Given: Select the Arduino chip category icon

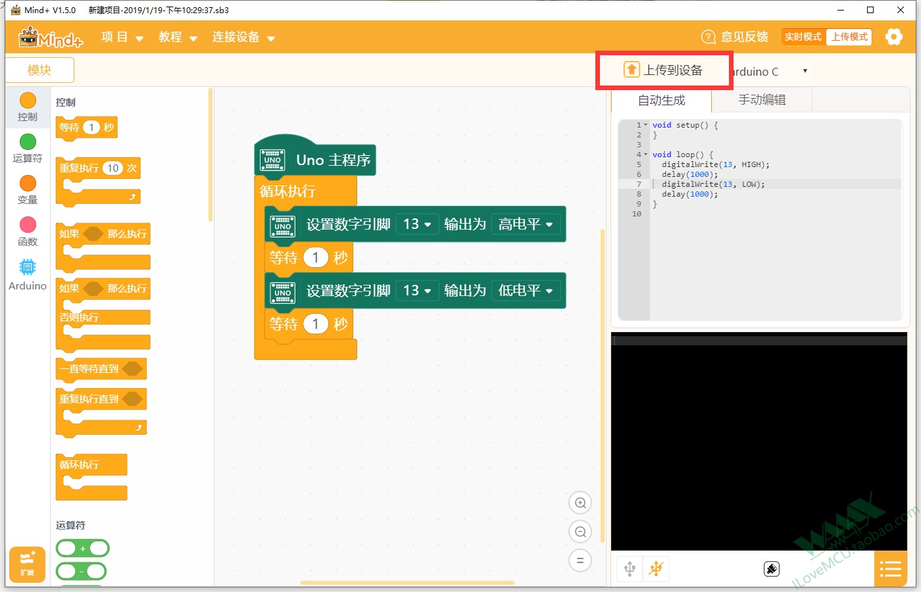Looking at the screenshot, I should 28,267.
